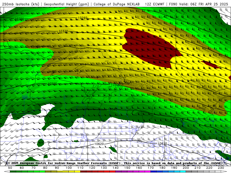Click the '12Z ECMWF' model run label

point(154,4)
